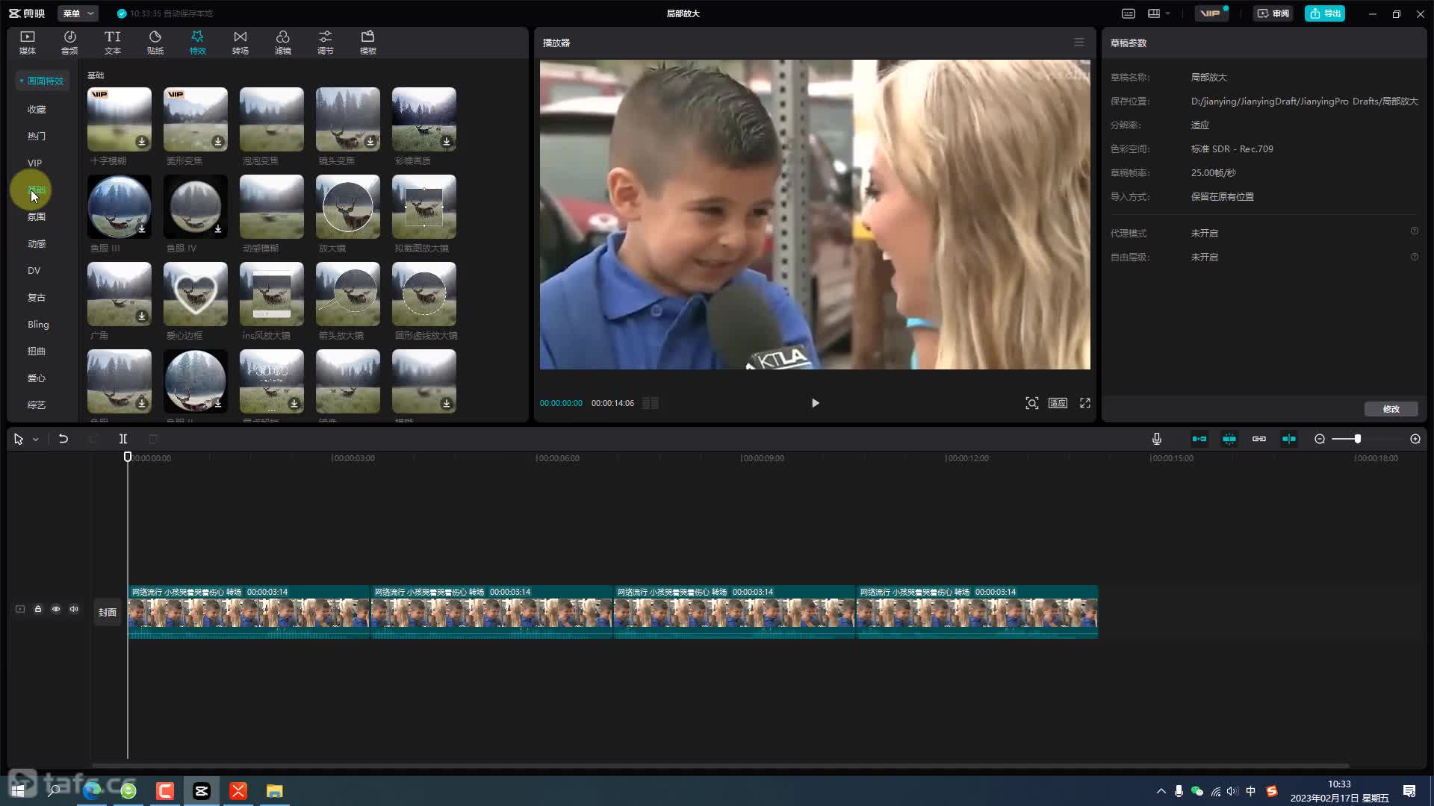Lock the main video track

click(x=38, y=609)
